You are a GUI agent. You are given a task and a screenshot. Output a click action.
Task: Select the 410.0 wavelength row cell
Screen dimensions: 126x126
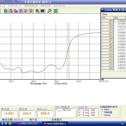pyautogui.click(x=108, y=50)
